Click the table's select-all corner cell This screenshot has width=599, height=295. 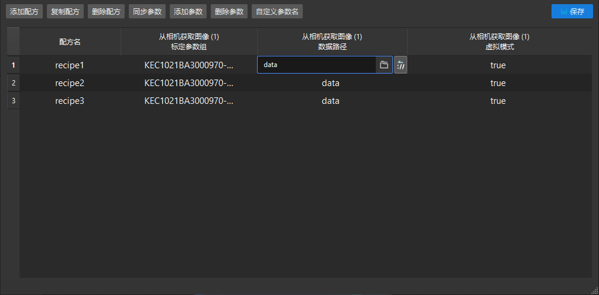click(x=14, y=42)
